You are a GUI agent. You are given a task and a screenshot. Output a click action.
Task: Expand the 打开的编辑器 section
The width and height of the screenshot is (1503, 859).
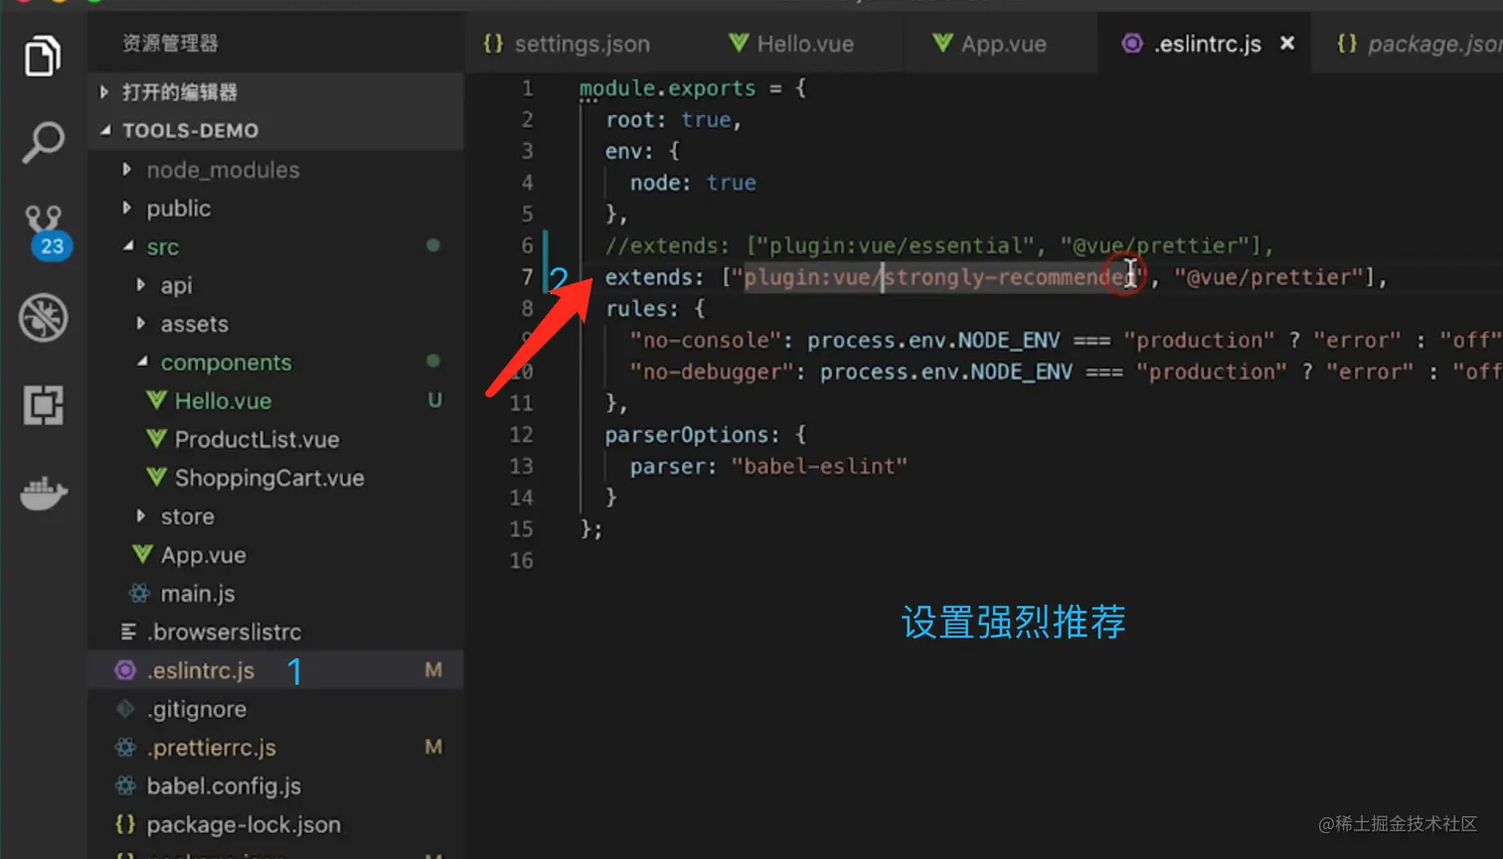(x=275, y=92)
